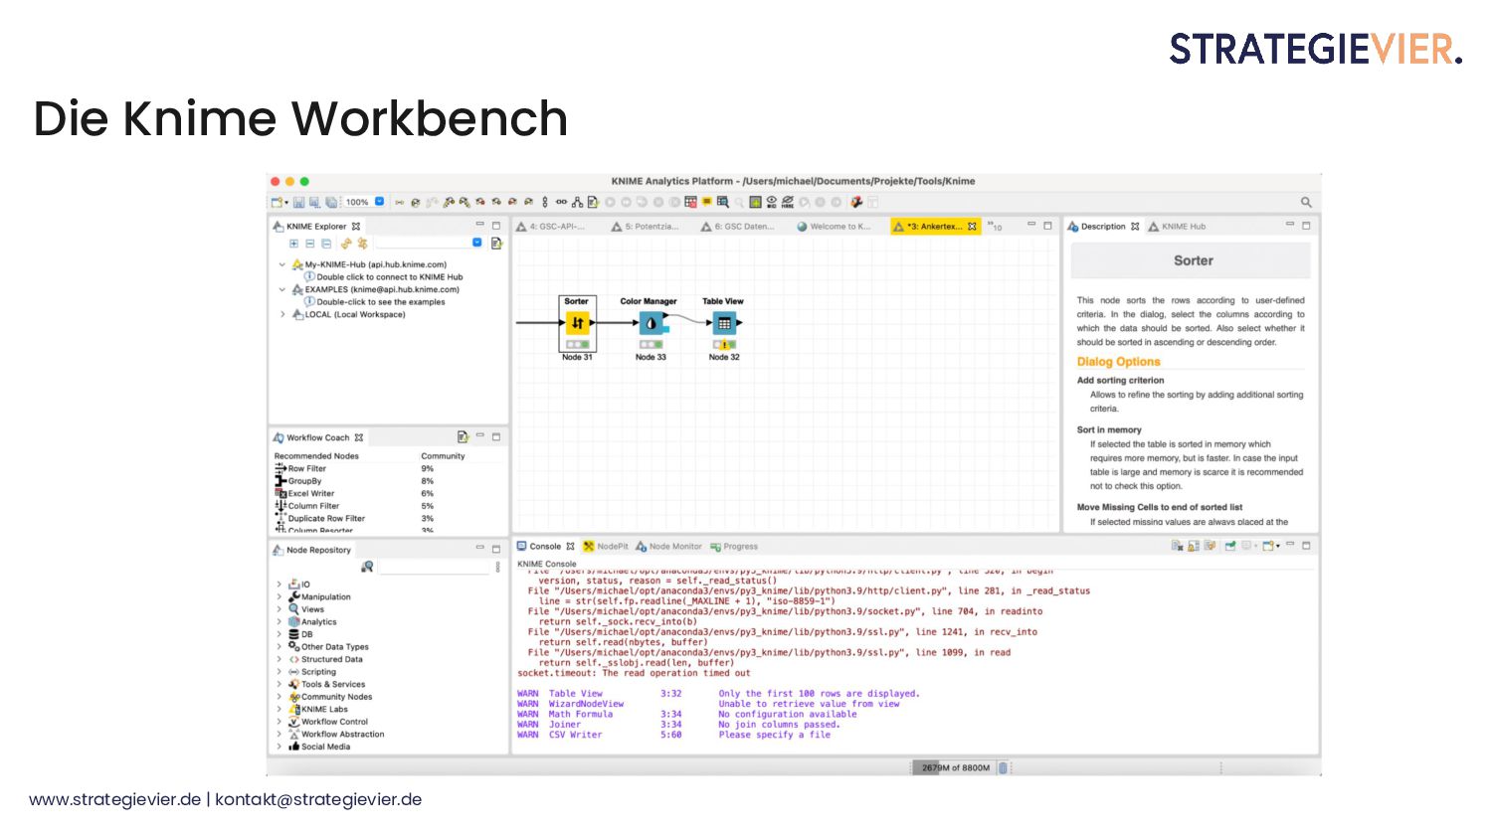Click the Node Repository search field
Image resolution: width=1492 pixels, height=839 pixels.
[435, 567]
